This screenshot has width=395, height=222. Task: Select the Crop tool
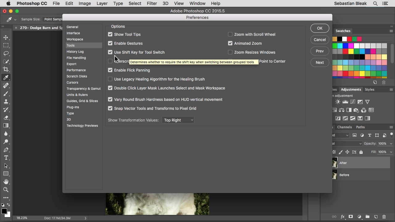click(x=6, y=69)
